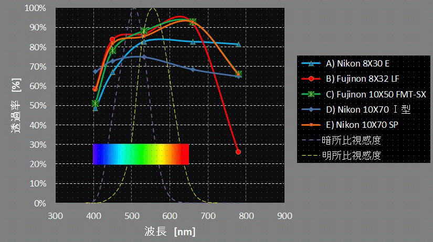Click the 透過率 [%] y-axis title
The image size is (433, 242).
[16, 106]
